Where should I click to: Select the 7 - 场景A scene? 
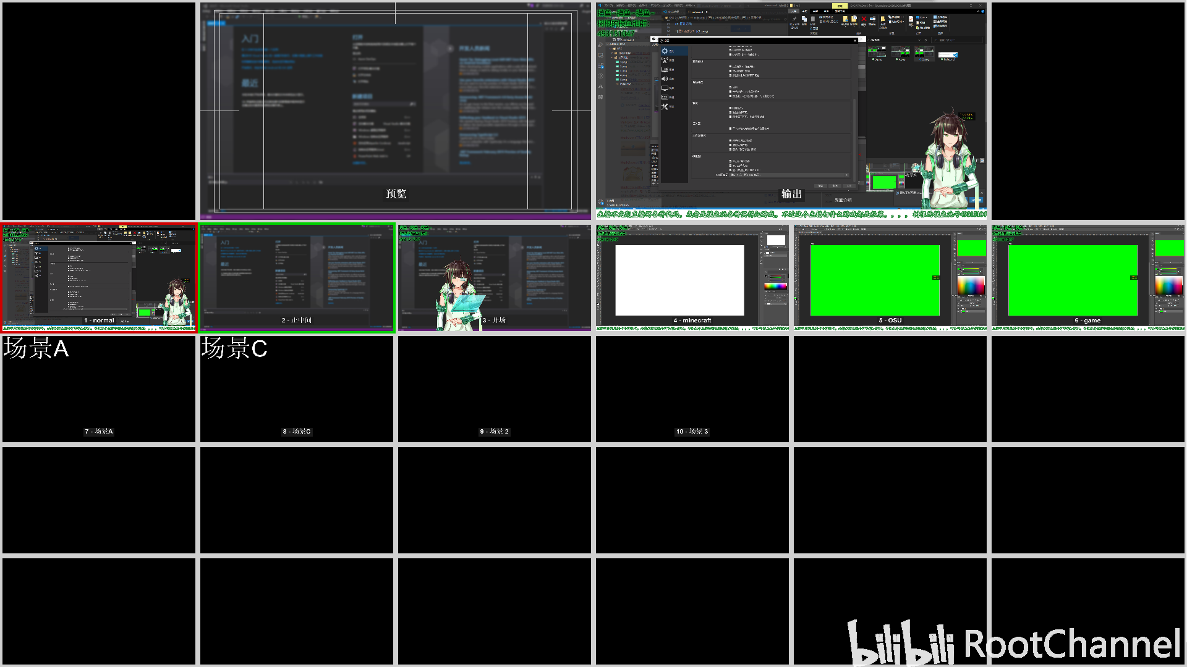[99, 389]
